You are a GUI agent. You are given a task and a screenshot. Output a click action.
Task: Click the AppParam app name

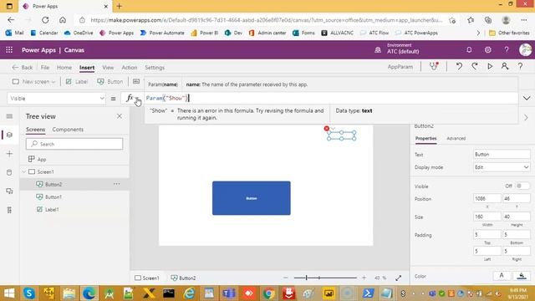pyautogui.click(x=400, y=67)
